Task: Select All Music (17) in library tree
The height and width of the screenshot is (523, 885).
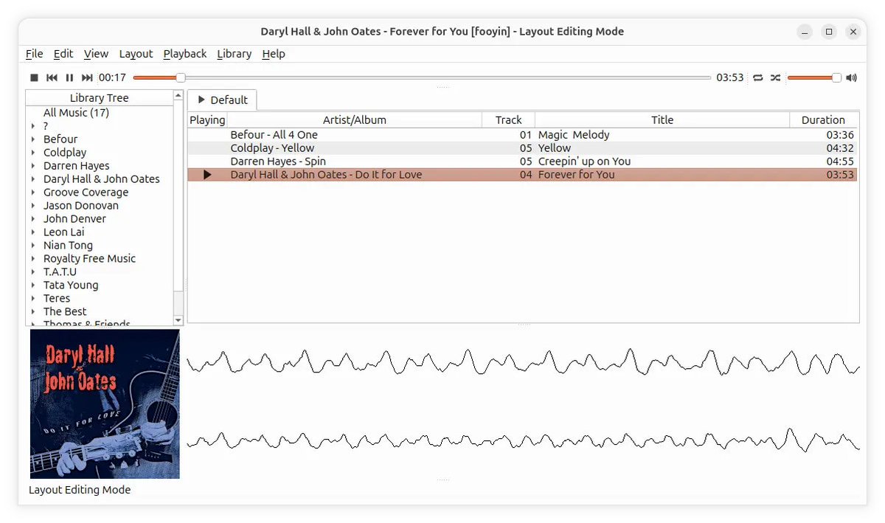Action: tap(76, 113)
